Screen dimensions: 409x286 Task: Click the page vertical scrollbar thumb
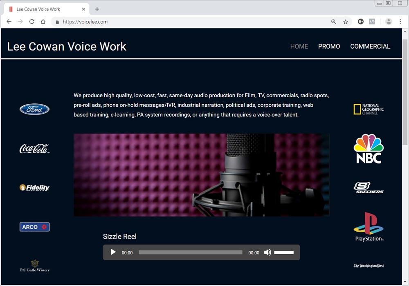[405, 92]
